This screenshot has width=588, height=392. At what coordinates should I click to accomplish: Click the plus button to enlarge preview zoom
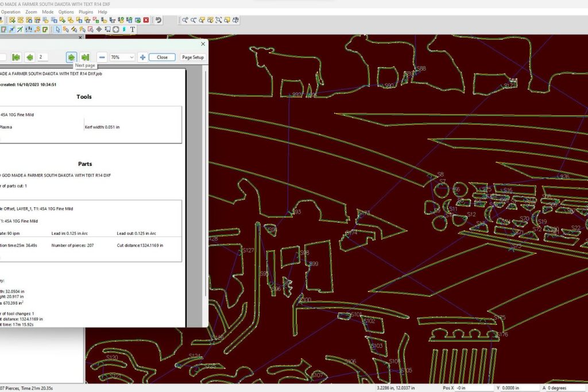(142, 57)
